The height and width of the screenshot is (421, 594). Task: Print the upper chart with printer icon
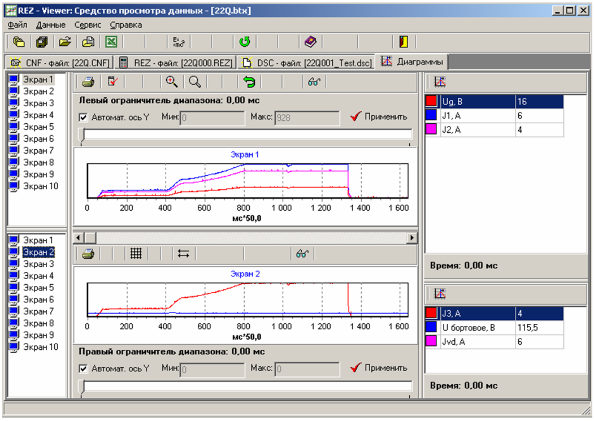click(88, 82)
